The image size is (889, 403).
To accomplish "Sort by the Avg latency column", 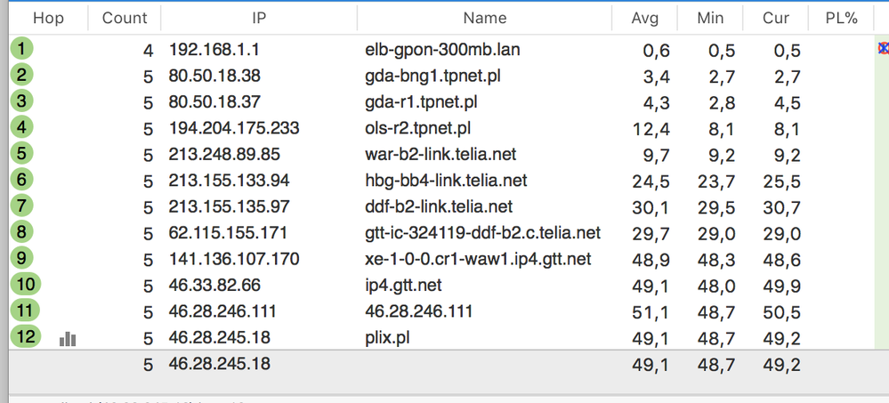I will pyautogui.click(x=645, y=18).
